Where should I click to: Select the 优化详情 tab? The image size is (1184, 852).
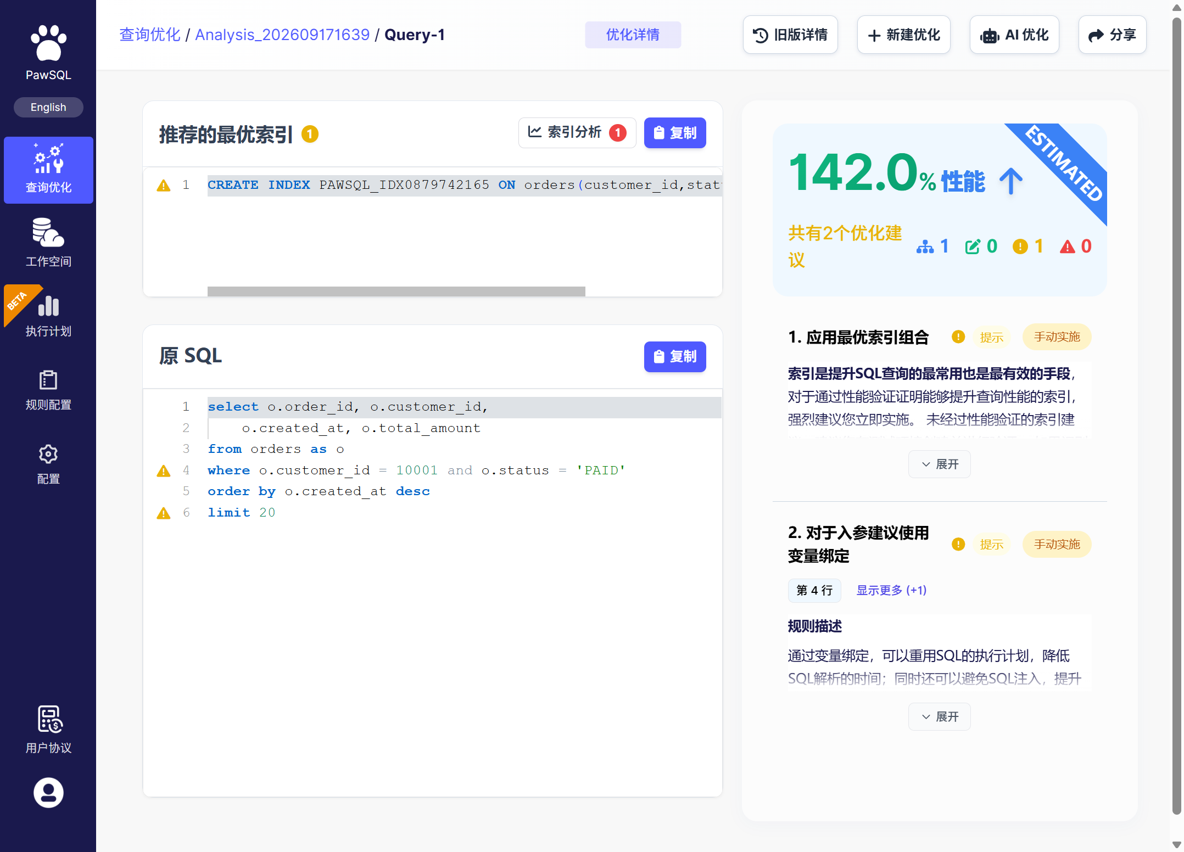[633, 35]
